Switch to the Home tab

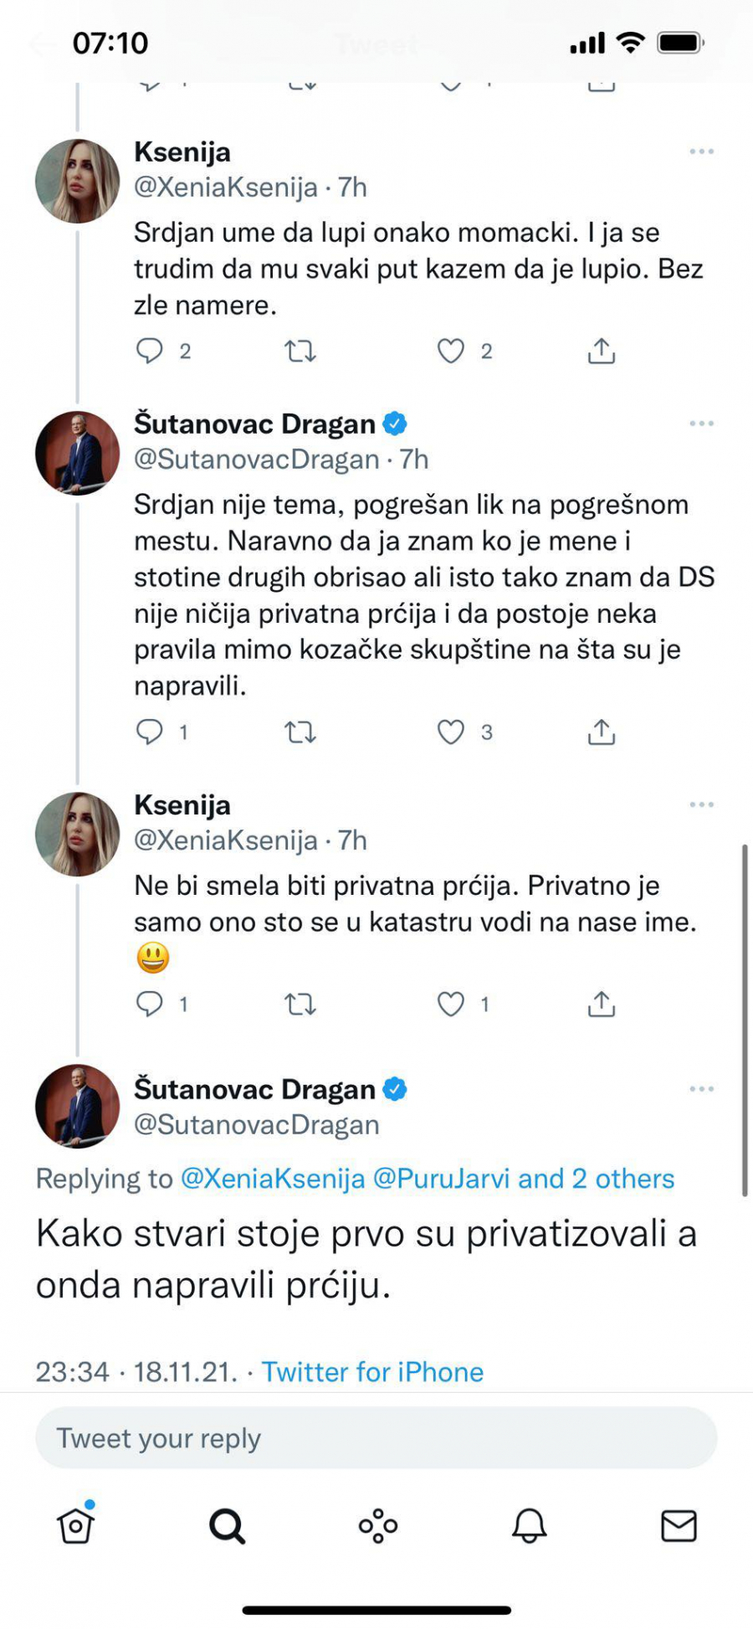75,1525
